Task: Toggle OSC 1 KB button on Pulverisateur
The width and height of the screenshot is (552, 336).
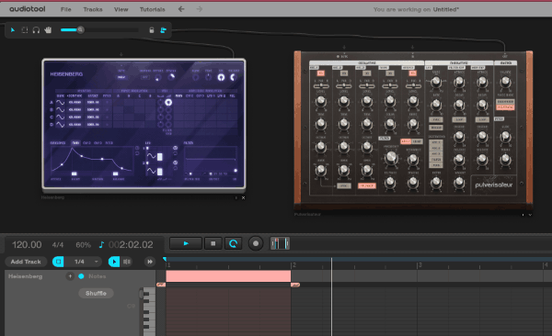Action: coord(321,73)
